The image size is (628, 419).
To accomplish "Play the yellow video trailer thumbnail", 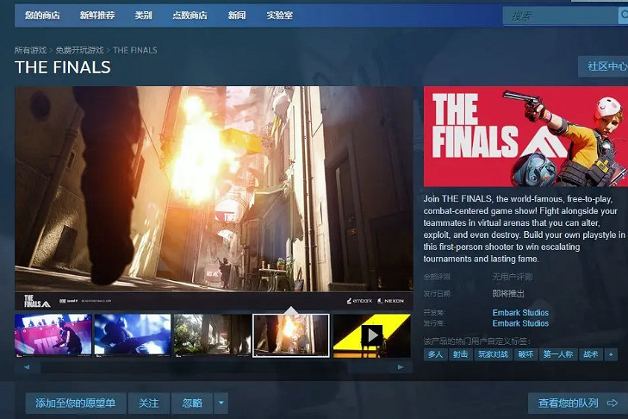I will coord(371,335).
